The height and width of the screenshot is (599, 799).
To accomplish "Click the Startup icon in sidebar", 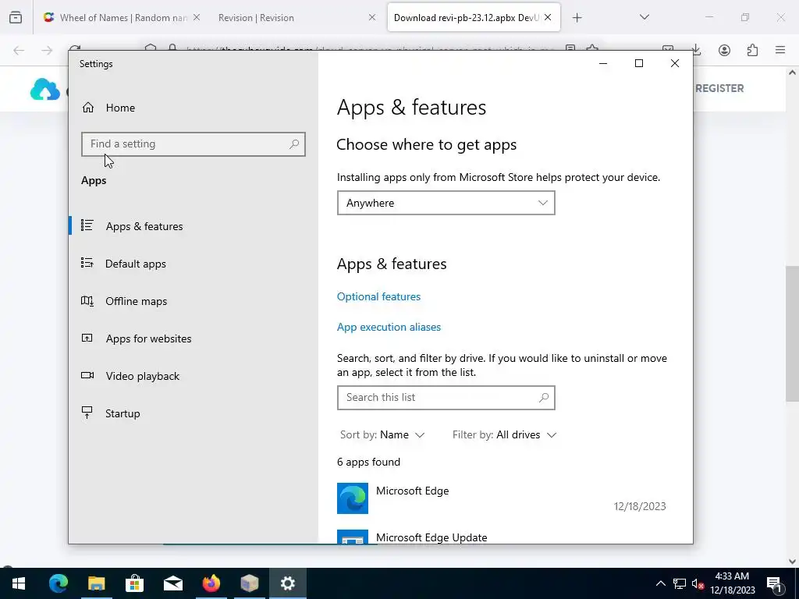I will [x=87, y=413].
